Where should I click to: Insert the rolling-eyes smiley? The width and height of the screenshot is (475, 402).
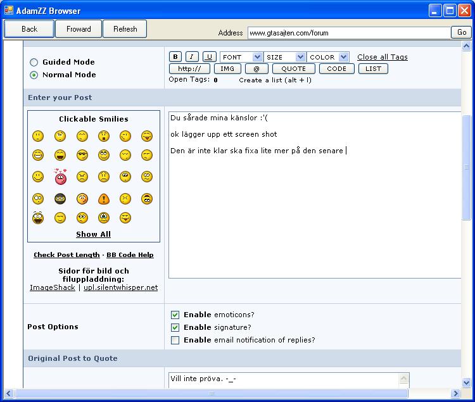pyautogui.click(x=104, y=155)
